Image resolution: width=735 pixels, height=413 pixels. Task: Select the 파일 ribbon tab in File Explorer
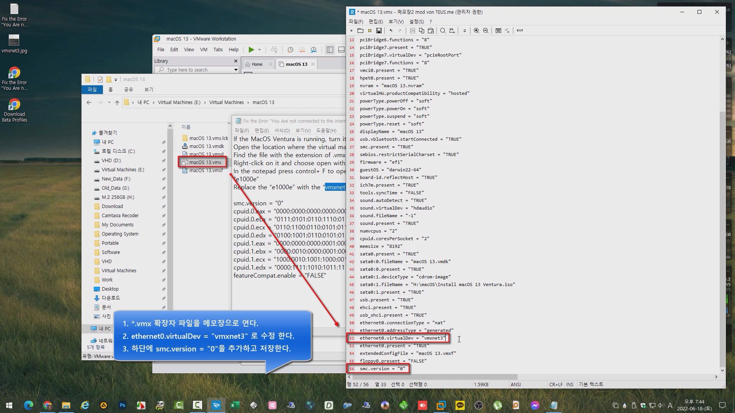pos(92,89)
